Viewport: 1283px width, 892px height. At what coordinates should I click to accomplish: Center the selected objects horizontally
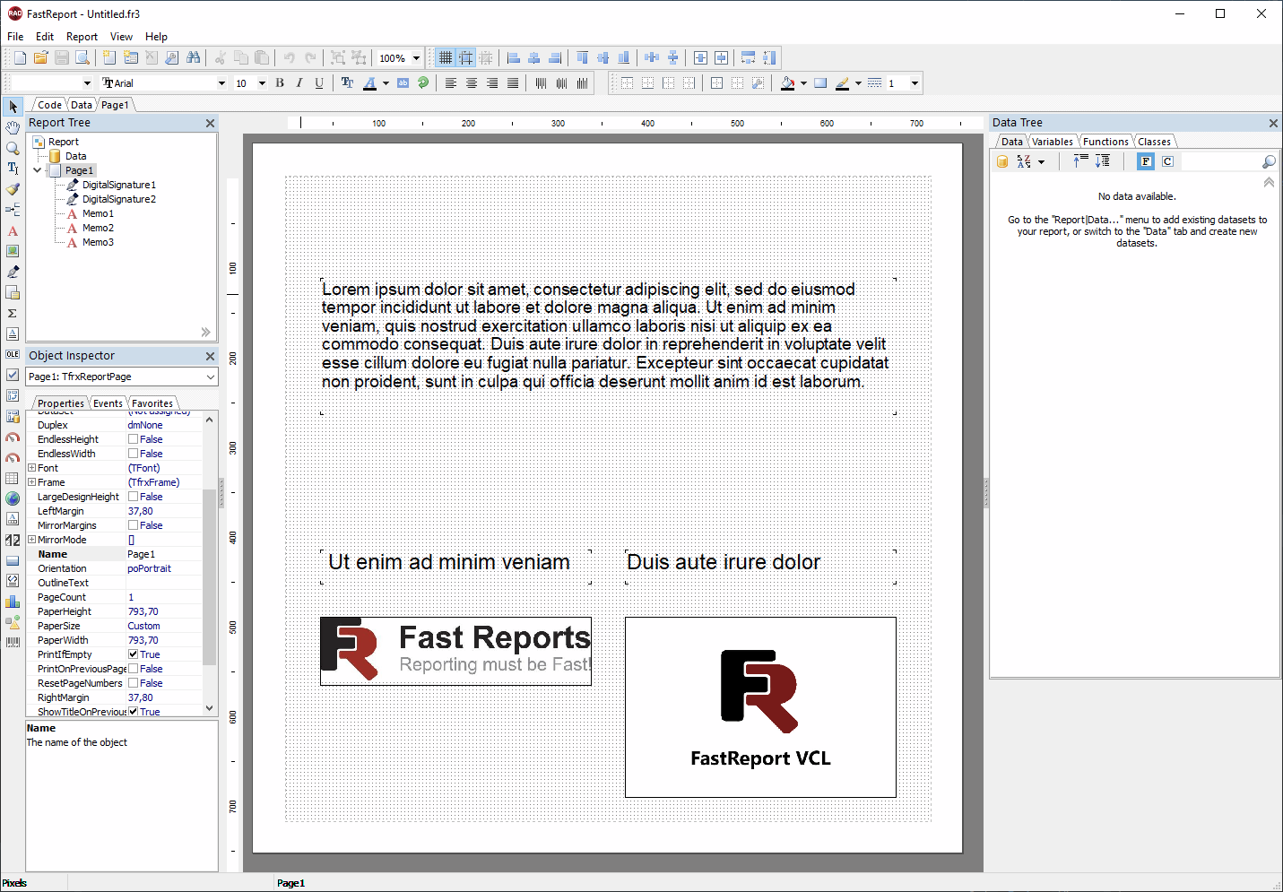[x=534, y=57]
